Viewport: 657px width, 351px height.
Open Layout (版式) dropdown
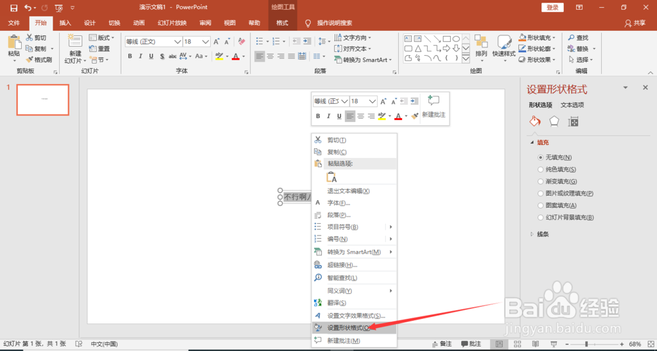pos(101,37)
